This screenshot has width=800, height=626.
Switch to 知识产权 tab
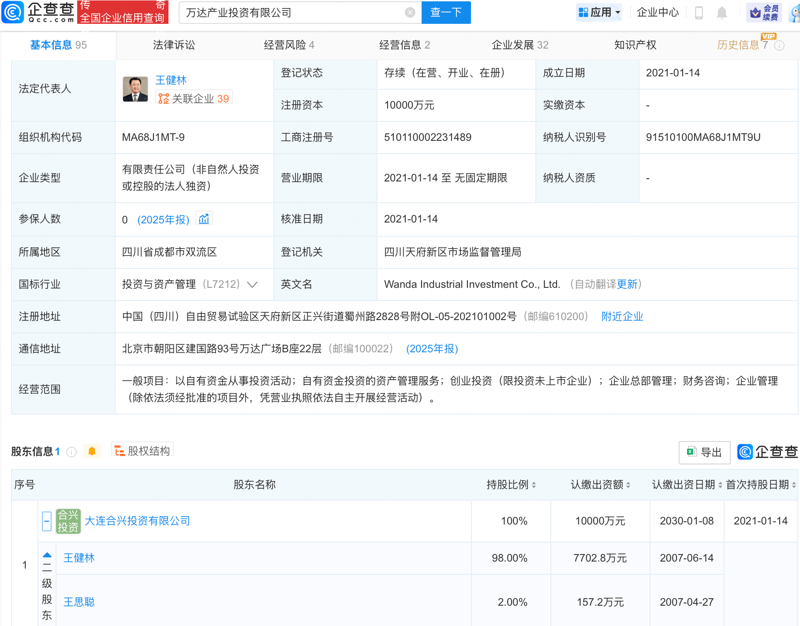click(635, 45)
